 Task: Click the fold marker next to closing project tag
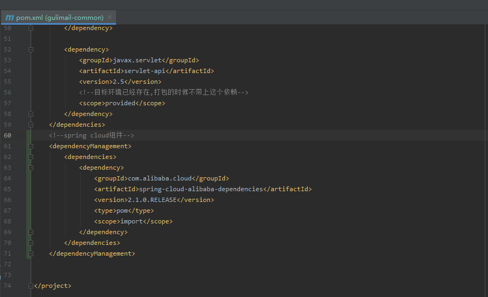pos(31,286)
